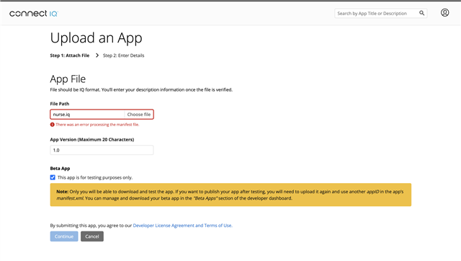Click the App File section heading
The height and width of the screenshot is (261, 461).
point(68,79)
